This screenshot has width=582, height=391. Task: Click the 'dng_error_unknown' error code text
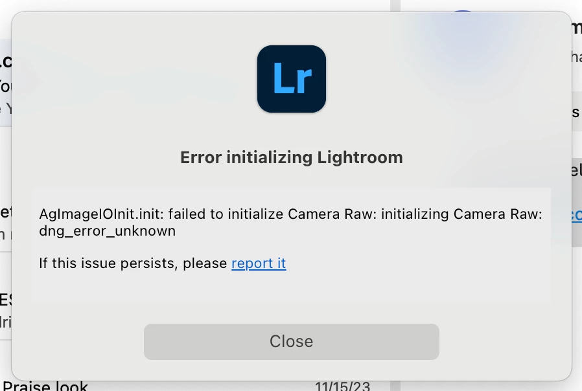(x=108, y=231)
